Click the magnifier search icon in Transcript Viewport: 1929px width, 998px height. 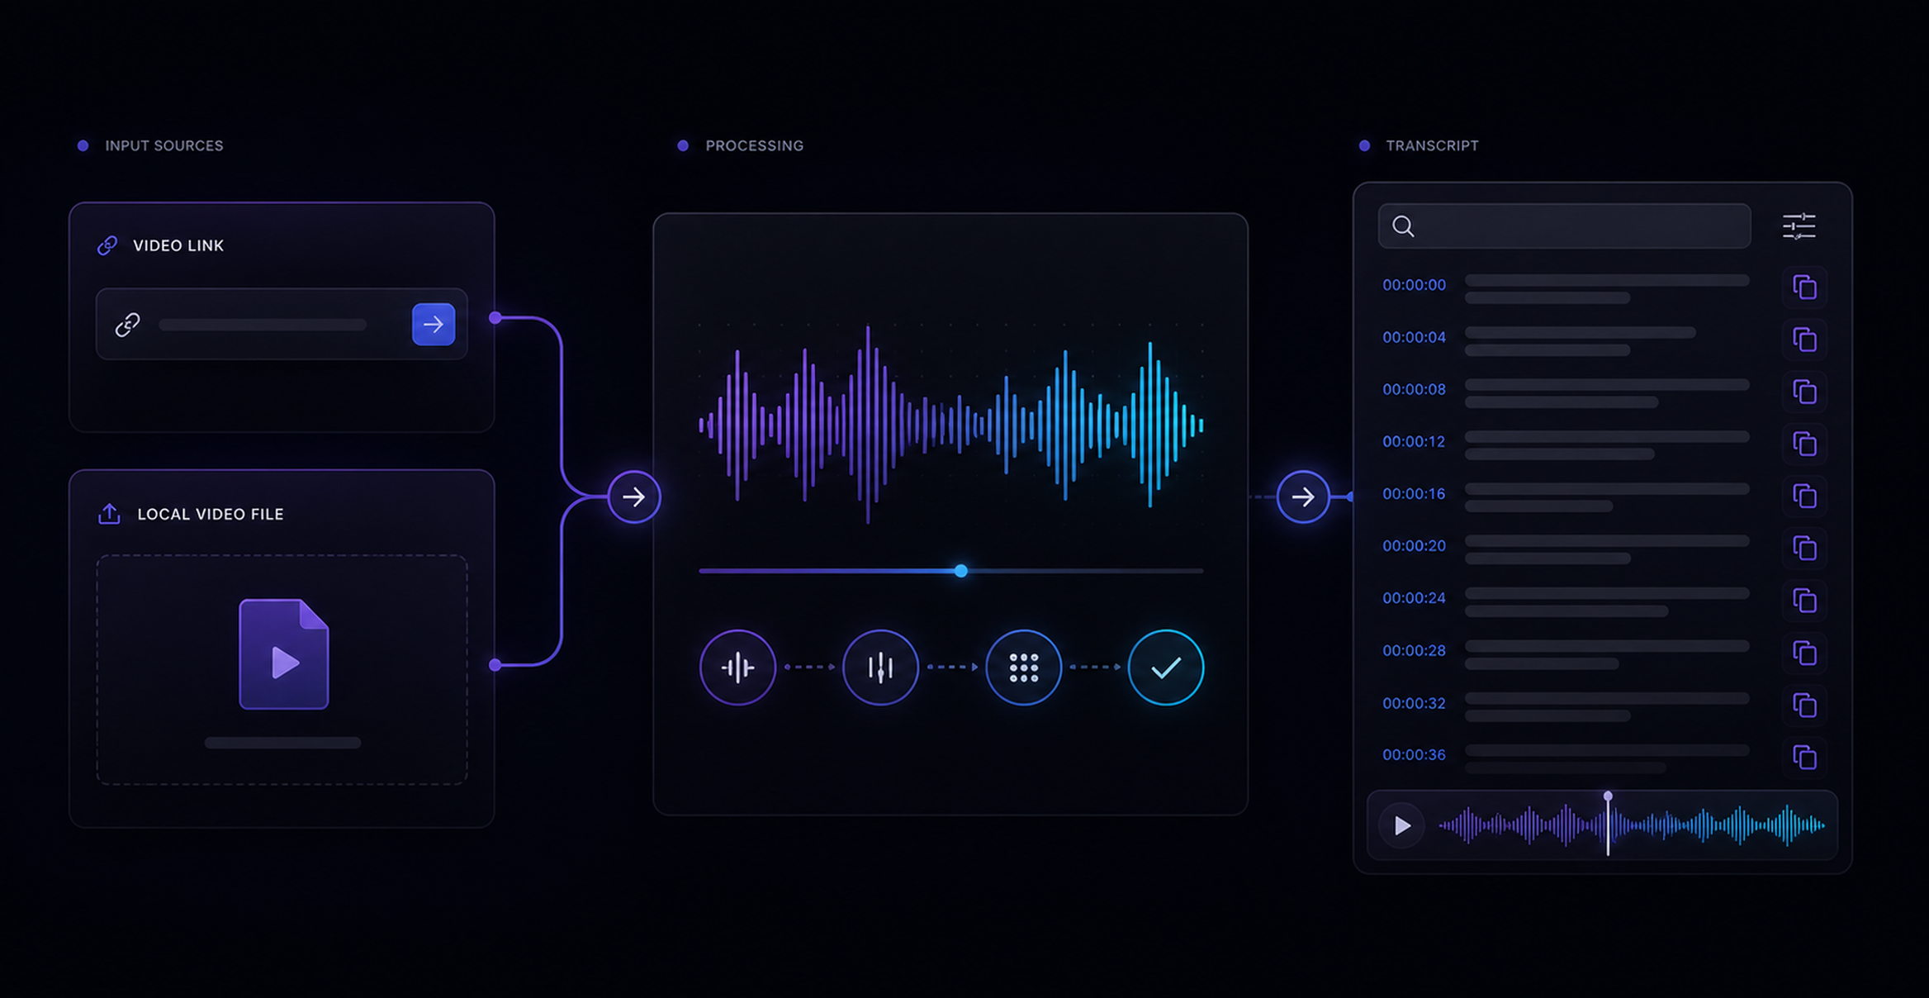[1403, 226]
